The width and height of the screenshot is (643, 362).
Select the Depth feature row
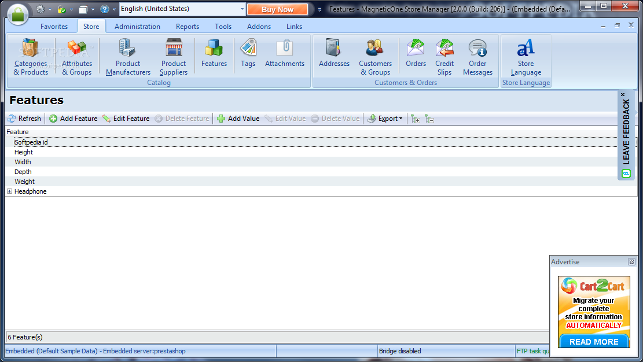(x=322, y=172)
